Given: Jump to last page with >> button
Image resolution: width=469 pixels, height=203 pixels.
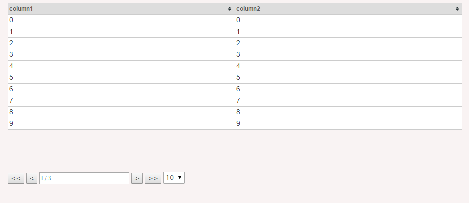Looking at the screenshot, I should click(153, 178).
